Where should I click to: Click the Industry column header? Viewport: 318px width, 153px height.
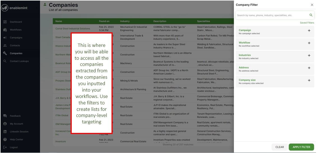click(x=125, y=21)
